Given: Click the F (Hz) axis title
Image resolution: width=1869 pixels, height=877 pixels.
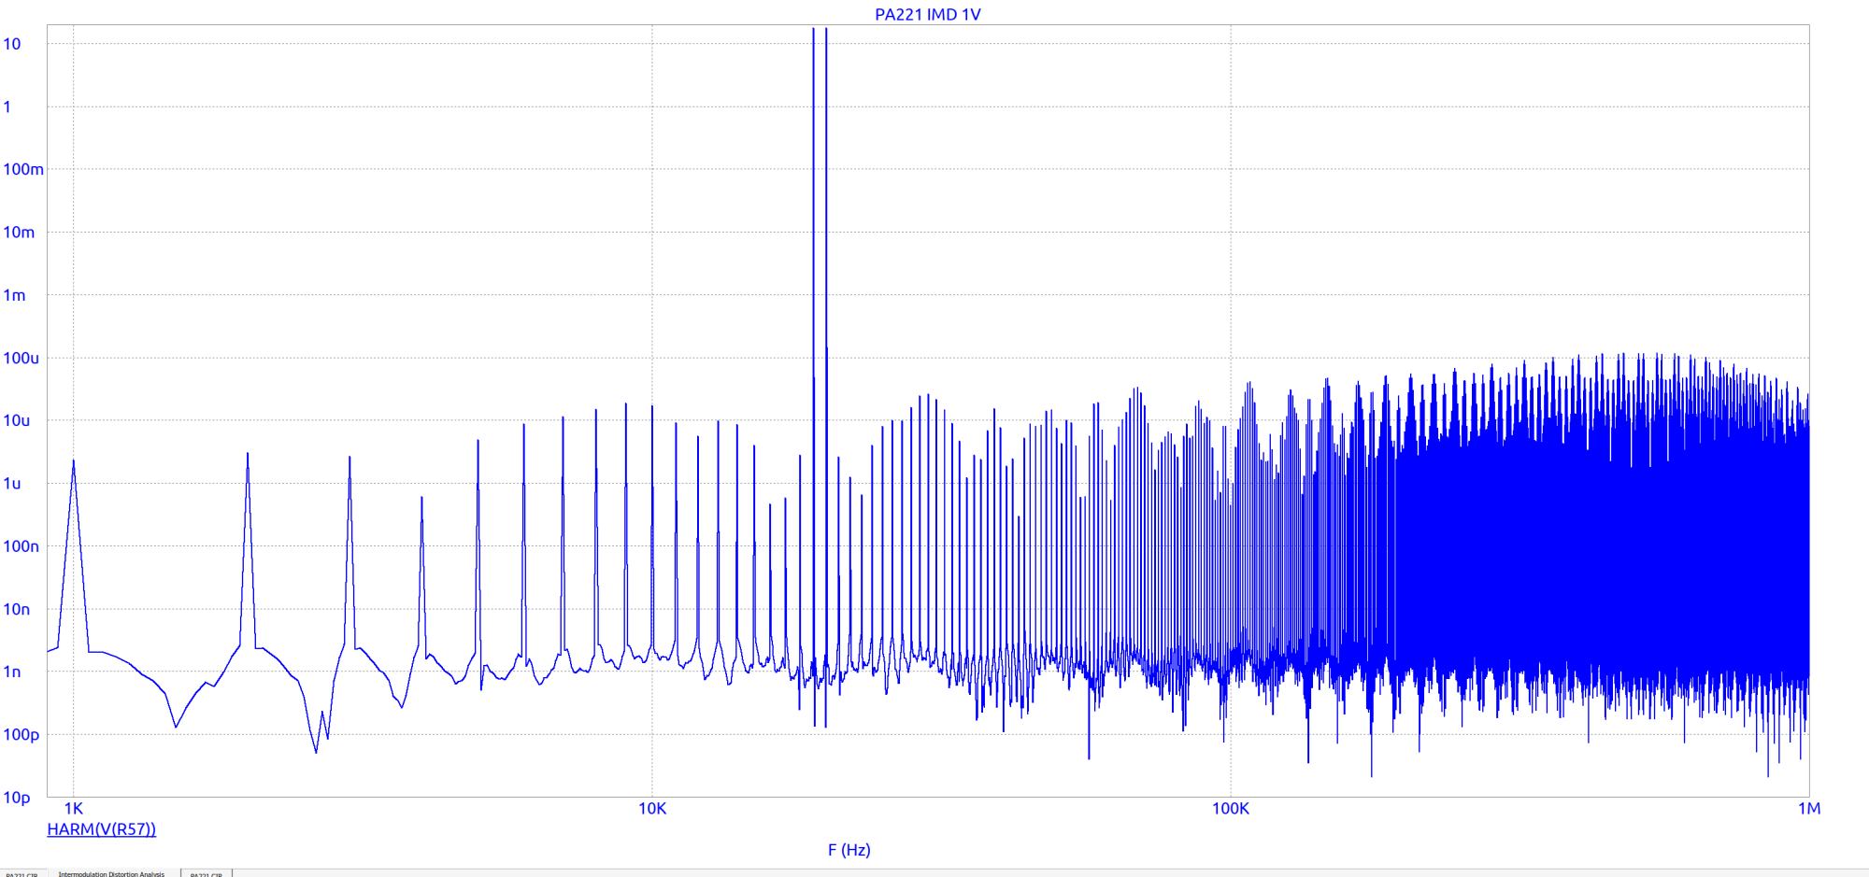Looking at the screenshot, I should pyautogui.click(x=849, y=850).
